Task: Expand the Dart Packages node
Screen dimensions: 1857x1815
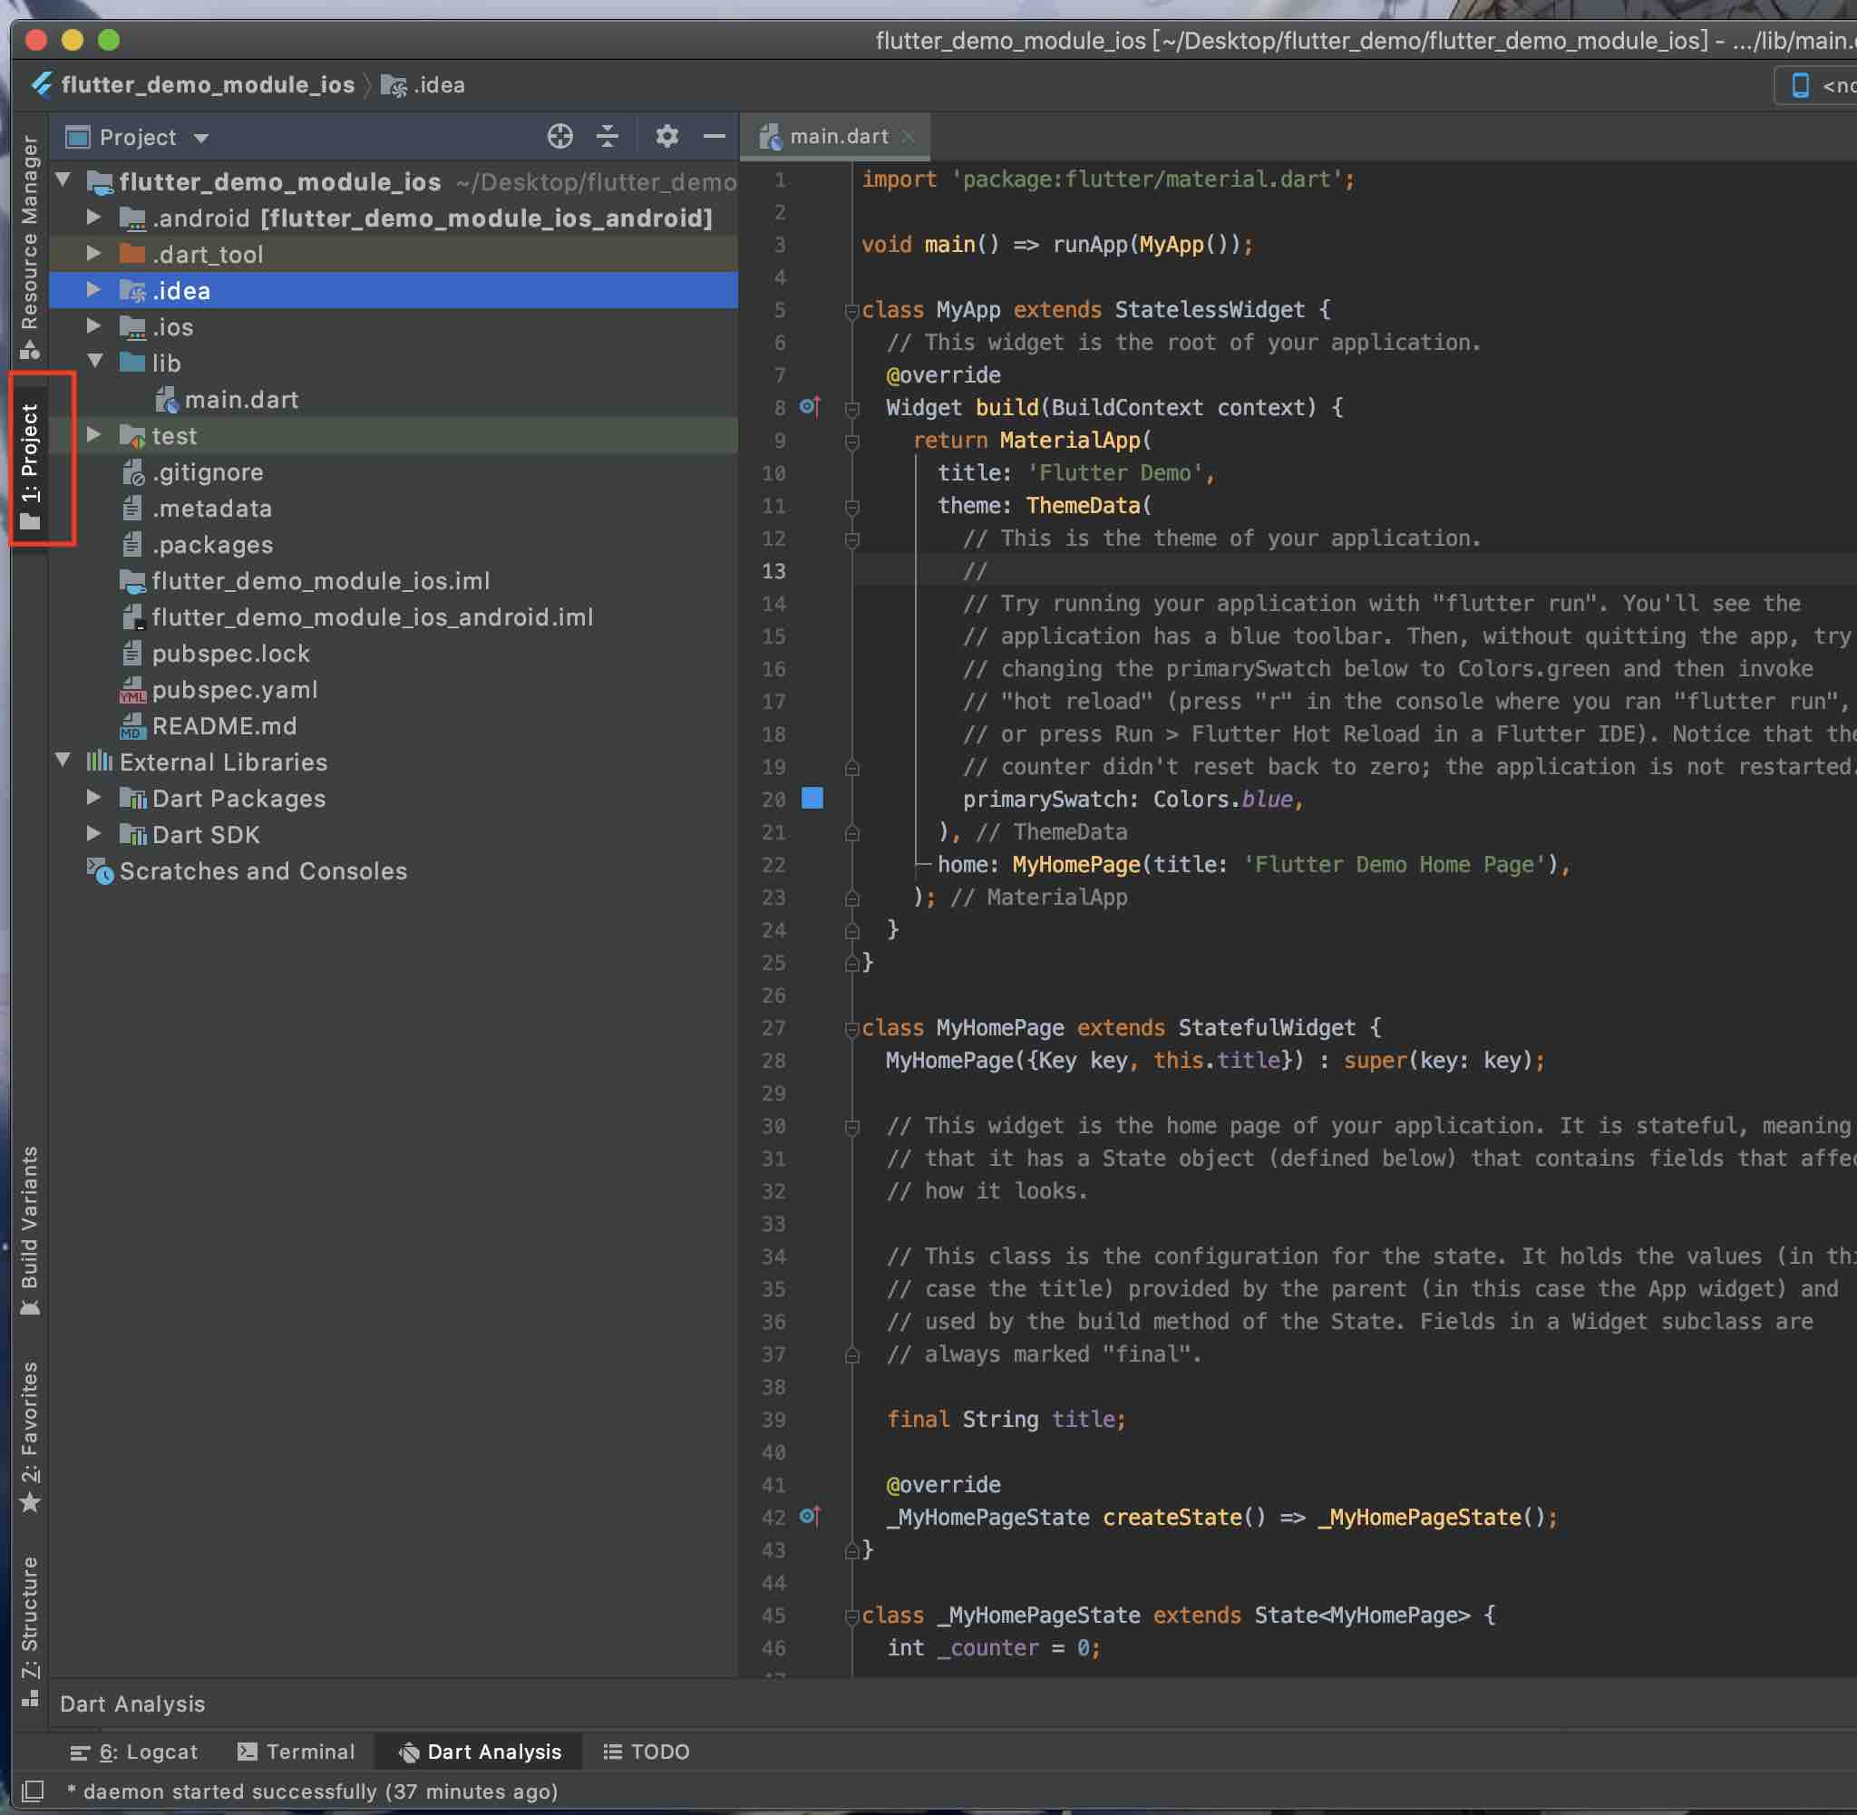Action: (93, 798)
